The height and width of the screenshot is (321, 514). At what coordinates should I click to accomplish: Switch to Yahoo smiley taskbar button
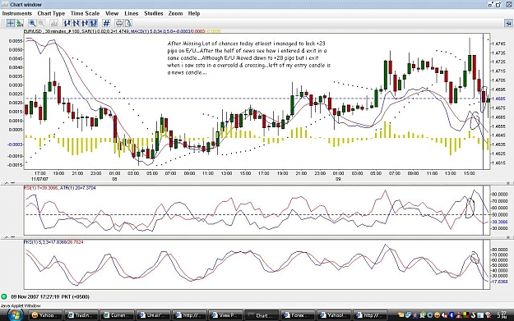(45, 315)
